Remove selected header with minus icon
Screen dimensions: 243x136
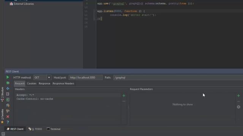pyautogui.click(x=124, y=101)
